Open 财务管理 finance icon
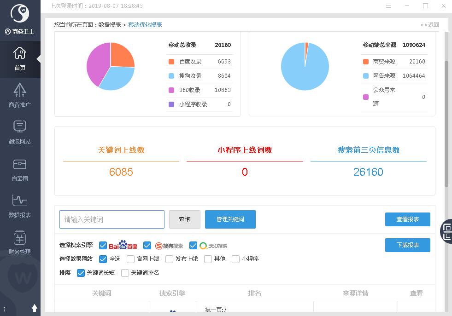This screenshot has width=452, height=316. tap(20, 238)
